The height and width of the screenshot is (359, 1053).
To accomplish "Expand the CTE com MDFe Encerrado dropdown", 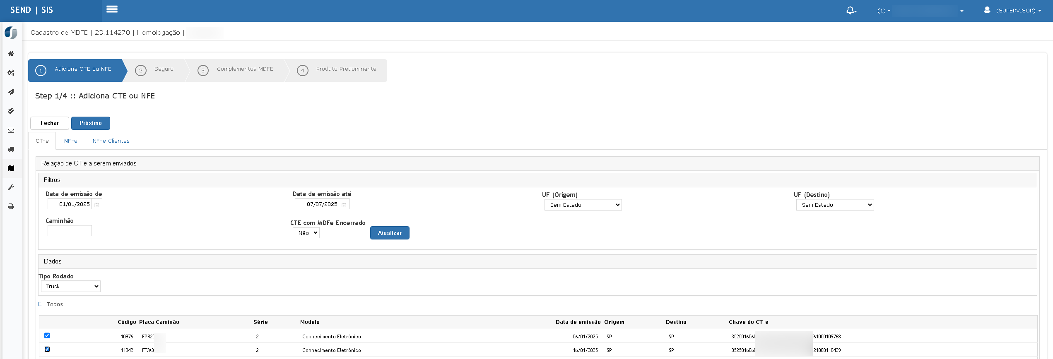I will point(306,233).
